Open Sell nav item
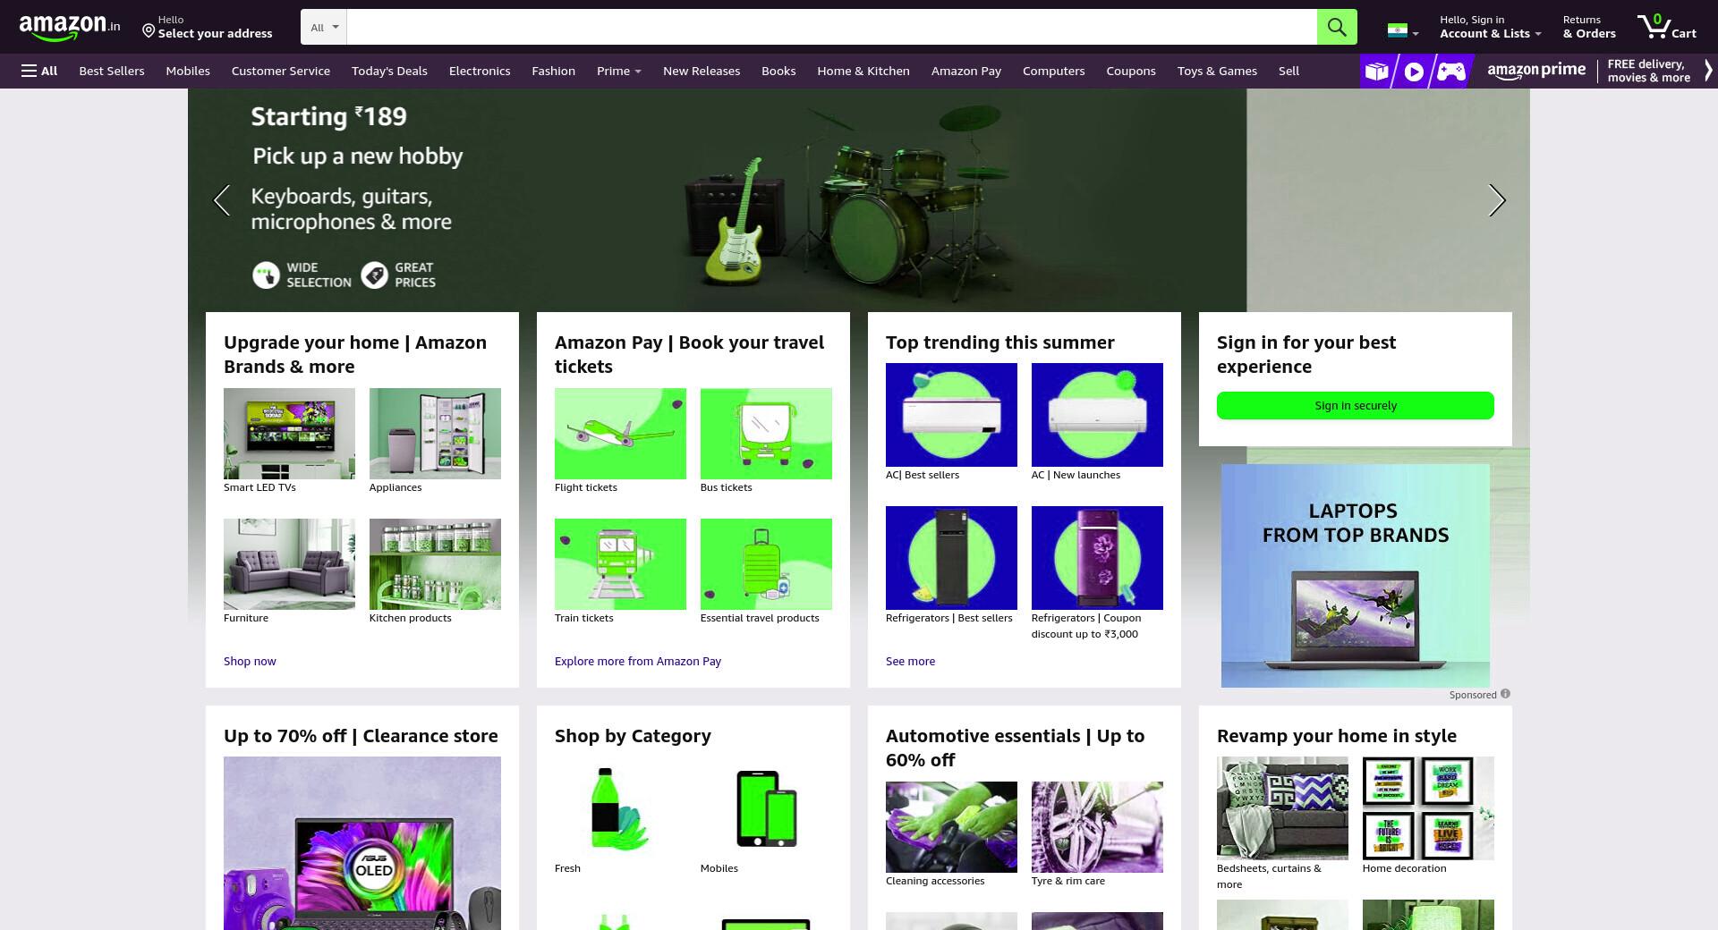The width and height of the screenshot is (1718, 930). 1288,71
